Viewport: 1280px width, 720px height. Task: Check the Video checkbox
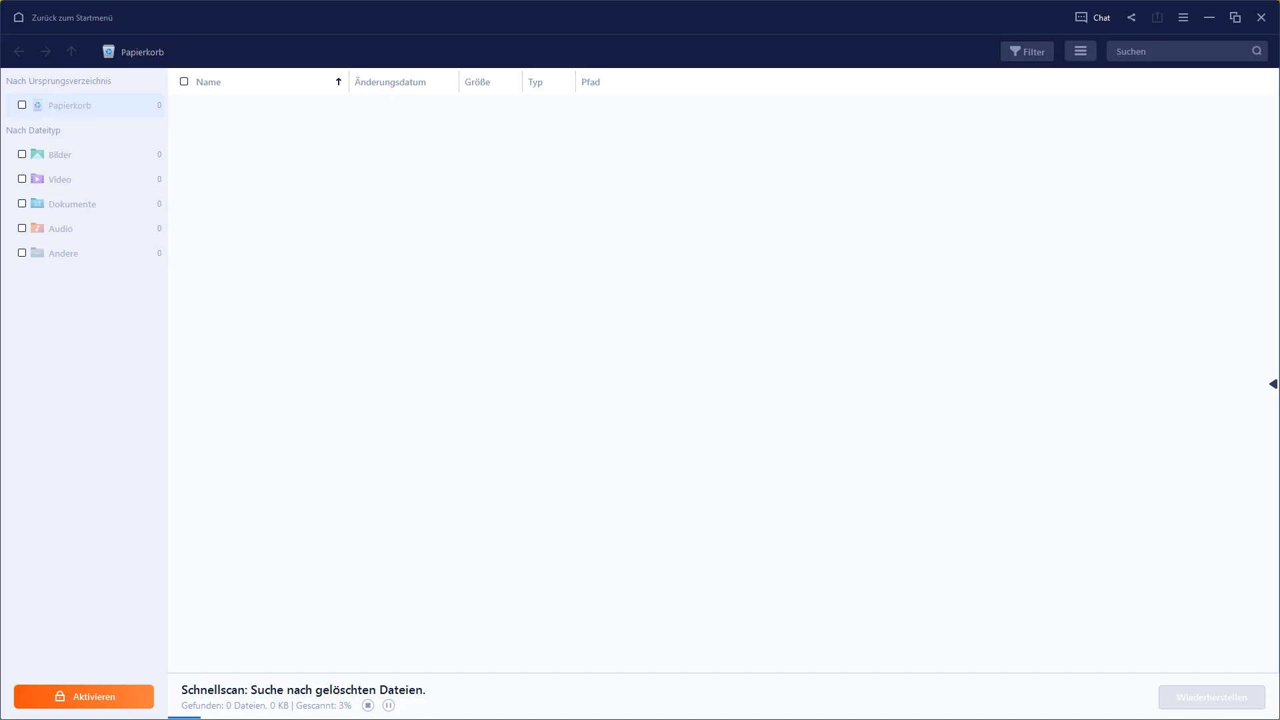(x=22, y=179)
